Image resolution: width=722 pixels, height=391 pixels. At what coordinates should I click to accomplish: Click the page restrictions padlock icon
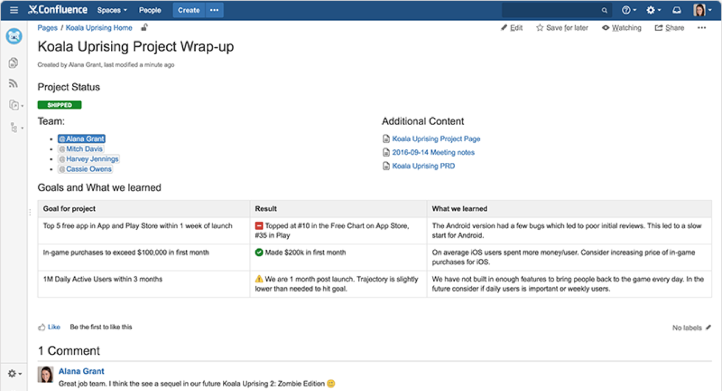pyautogui.click(x=144, y=27)
